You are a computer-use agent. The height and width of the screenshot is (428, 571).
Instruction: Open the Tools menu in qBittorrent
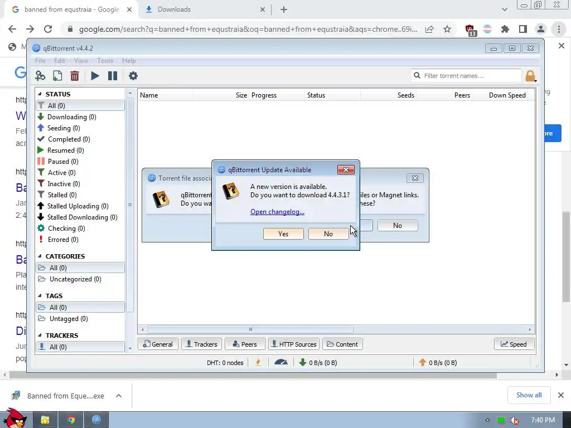coord(105,60)
